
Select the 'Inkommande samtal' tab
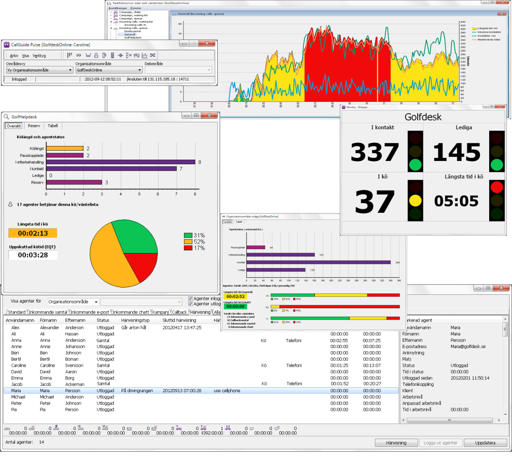coord(48,312)
